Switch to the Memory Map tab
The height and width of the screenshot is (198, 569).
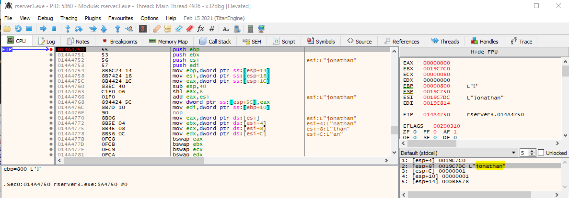click(x=168, y=41)
